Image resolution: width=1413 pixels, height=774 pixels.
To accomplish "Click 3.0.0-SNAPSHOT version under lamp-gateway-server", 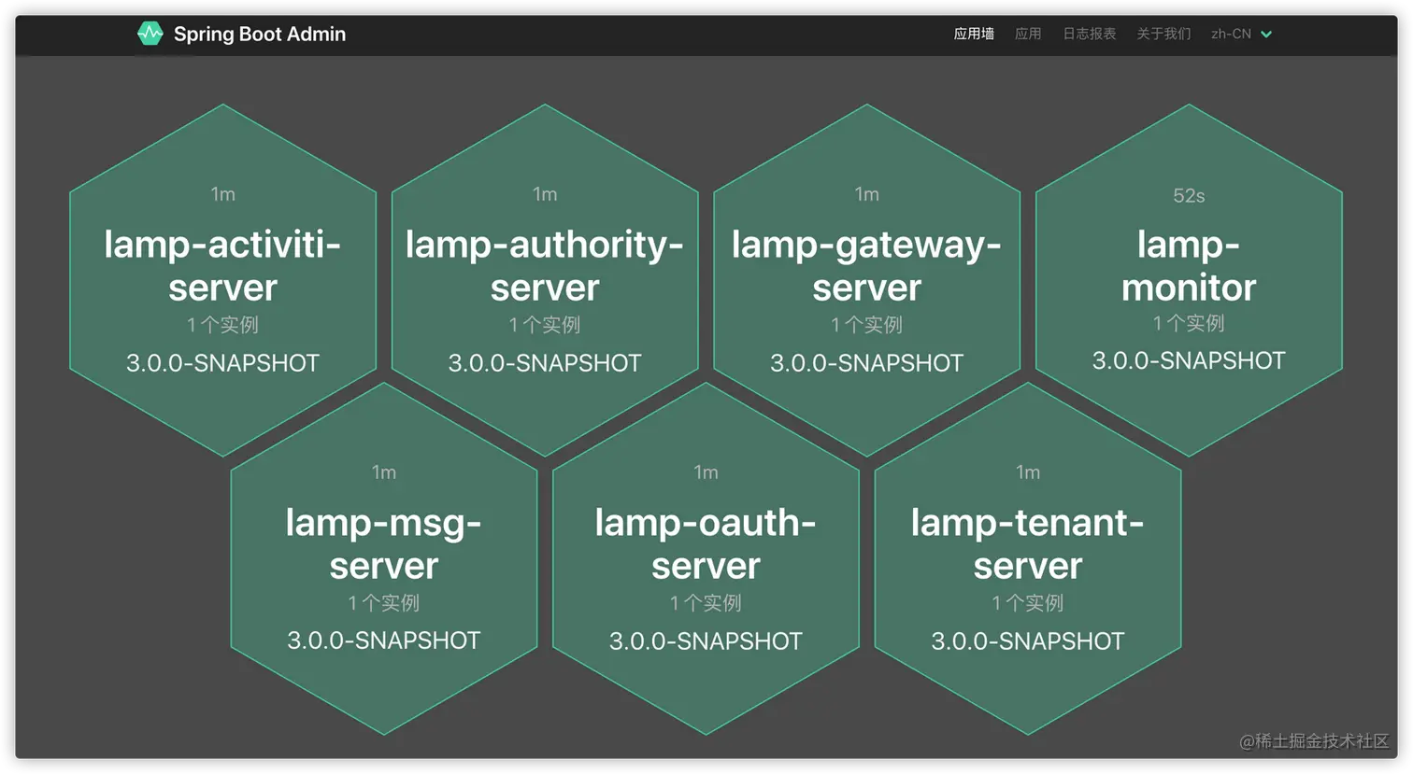I will pyautogui.click(x=867, y=363).
